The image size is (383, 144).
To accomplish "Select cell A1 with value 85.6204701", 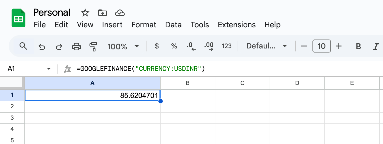I will tap(92, 95).
